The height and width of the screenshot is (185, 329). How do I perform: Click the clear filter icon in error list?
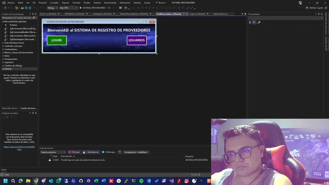coord(120,152)
